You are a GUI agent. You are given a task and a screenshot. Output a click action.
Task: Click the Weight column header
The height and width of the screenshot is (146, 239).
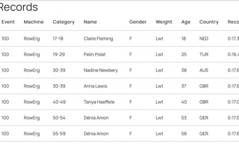click(164, 22)
